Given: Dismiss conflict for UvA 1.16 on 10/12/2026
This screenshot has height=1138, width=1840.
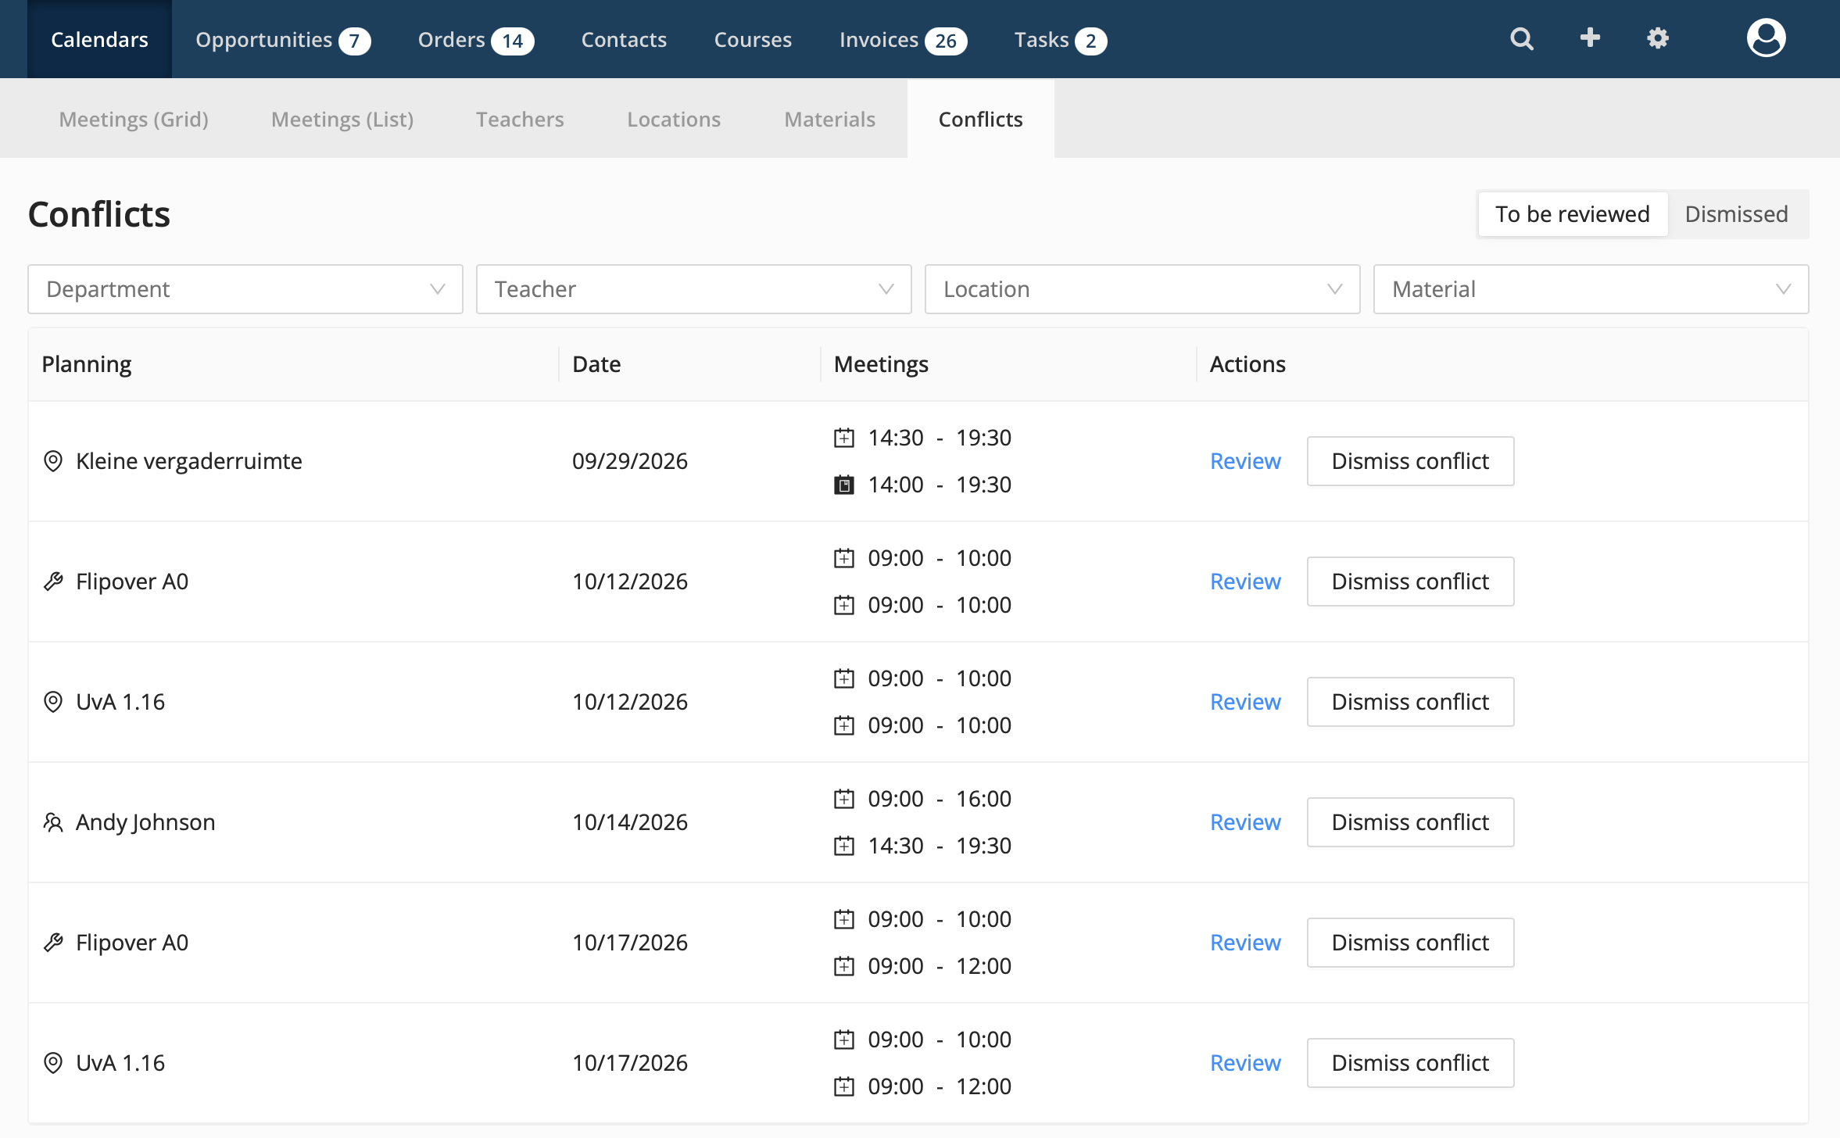Looking at the screenshot, I should [1410, 702].
